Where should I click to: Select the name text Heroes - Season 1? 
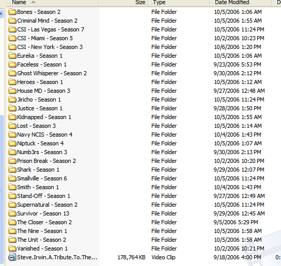coord(40,82)
